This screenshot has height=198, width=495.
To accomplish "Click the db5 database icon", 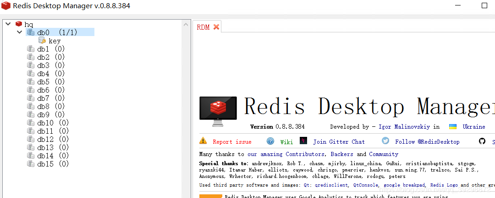I will 31,81.
